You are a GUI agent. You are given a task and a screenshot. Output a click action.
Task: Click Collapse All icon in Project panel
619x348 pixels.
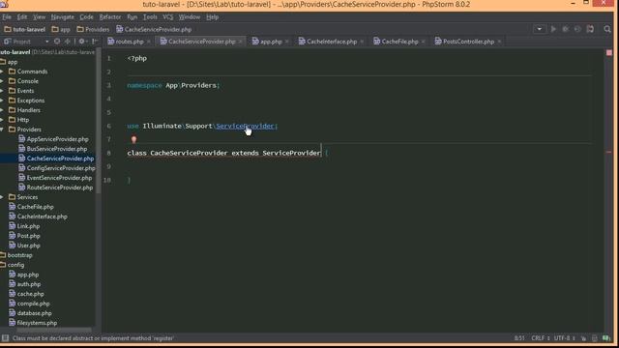coord(68,41)
